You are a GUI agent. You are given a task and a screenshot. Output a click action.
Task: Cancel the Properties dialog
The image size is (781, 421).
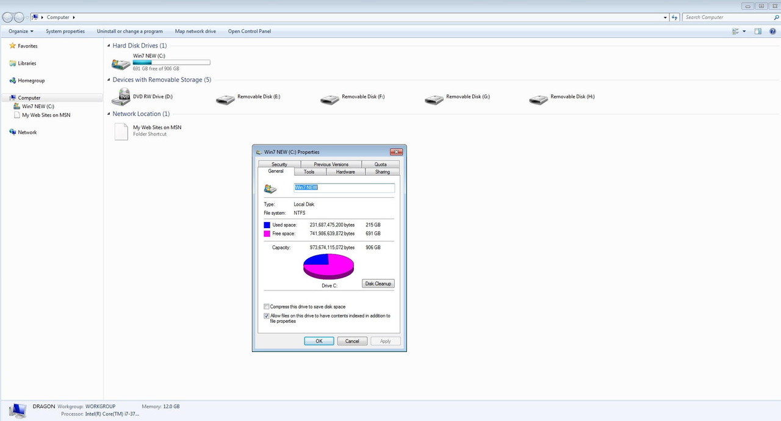(x=352, y=341)
